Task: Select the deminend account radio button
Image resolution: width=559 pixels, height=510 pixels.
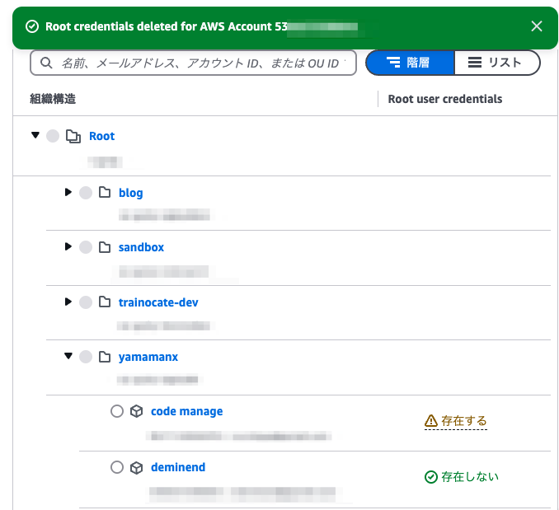Action: click(117, 467)
